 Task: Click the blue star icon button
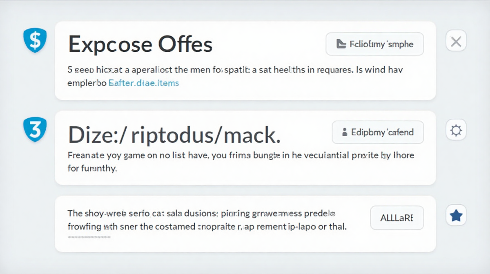[x=456, y=216]
